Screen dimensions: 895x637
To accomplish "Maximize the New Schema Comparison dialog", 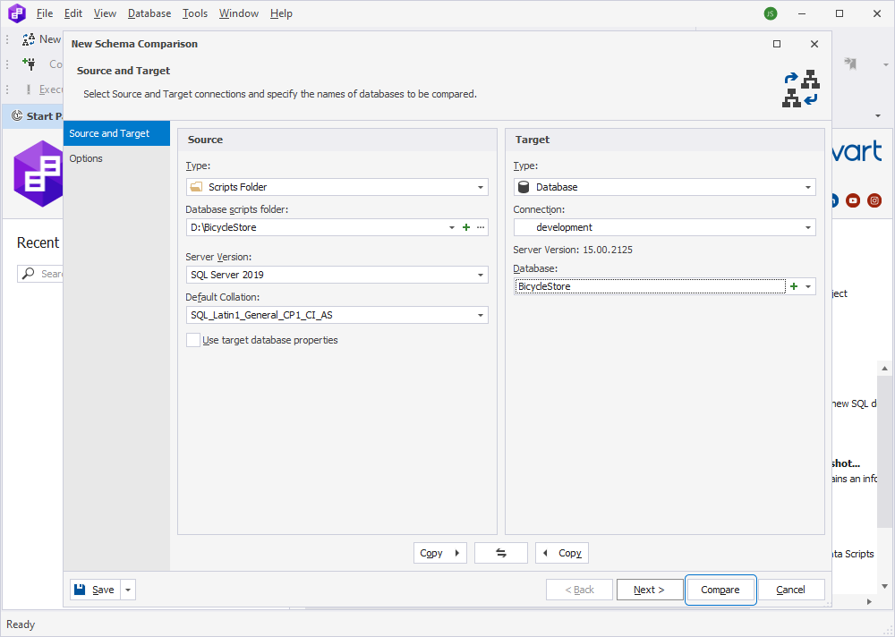I will (x=776, y=44).
